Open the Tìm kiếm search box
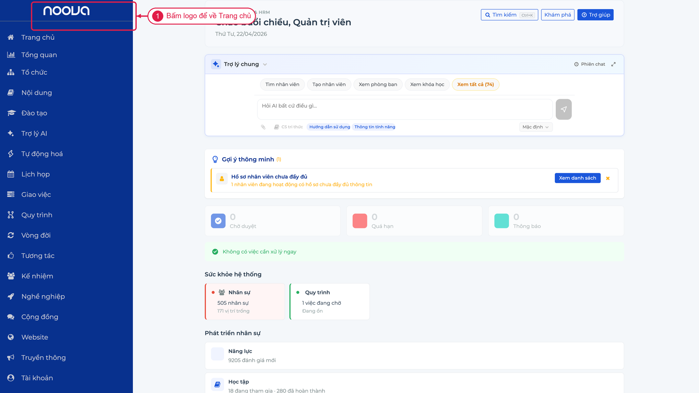This screenshot has width=699, height=393. [x=509, y=15]
